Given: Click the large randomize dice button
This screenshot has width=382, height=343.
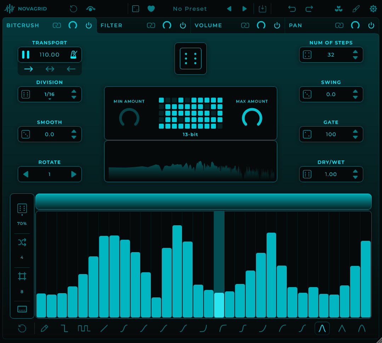Looking at the screenshot, I should [190, 58].
